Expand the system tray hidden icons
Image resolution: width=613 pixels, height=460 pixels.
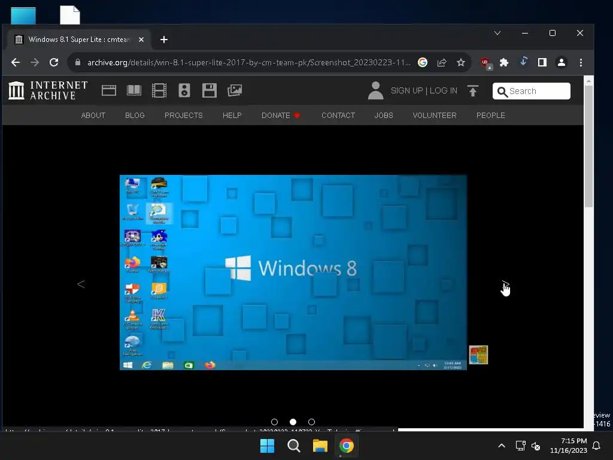[x=502, y=446]
